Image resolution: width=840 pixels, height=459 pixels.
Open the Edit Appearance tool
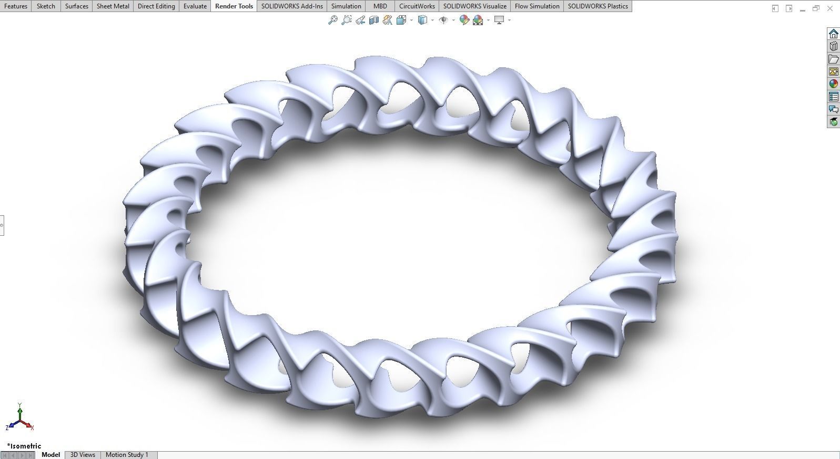click(x=464, y=20)
